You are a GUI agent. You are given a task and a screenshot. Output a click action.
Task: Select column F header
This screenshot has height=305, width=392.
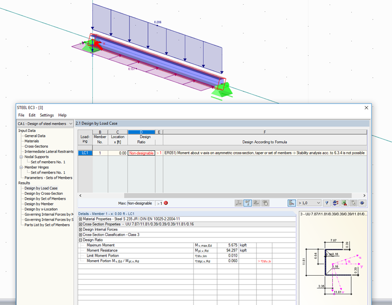pyautogui.click(x=265, y=132)
